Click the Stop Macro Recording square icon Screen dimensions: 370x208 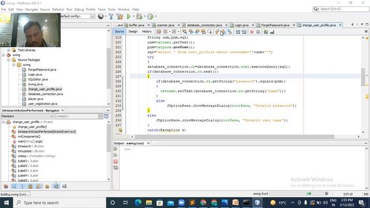point(258,32)
